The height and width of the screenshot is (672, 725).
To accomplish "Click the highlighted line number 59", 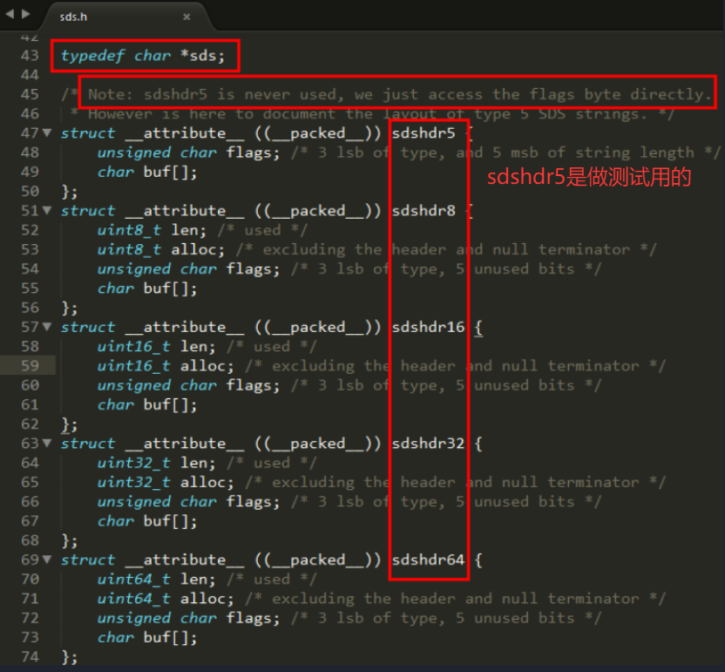I will (x=29, y=366).
